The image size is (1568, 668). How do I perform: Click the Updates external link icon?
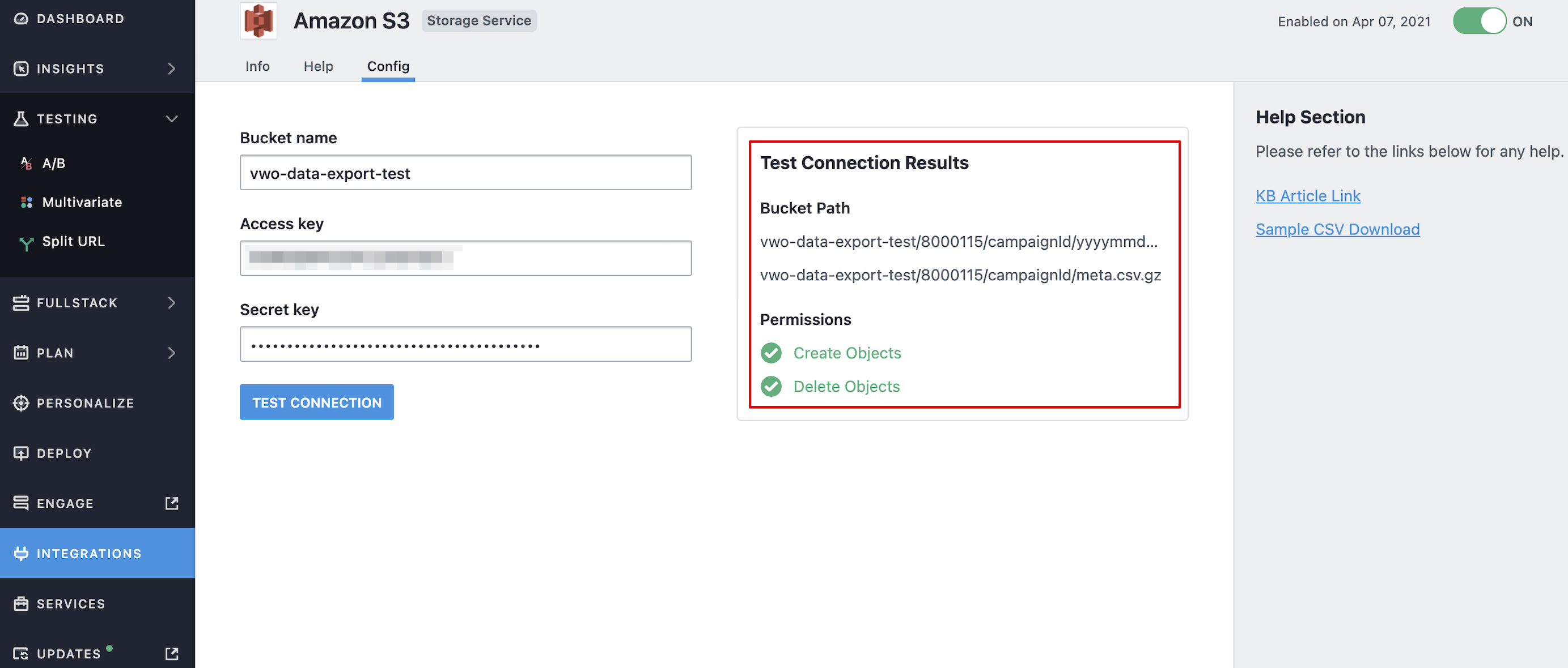point(172,653)
